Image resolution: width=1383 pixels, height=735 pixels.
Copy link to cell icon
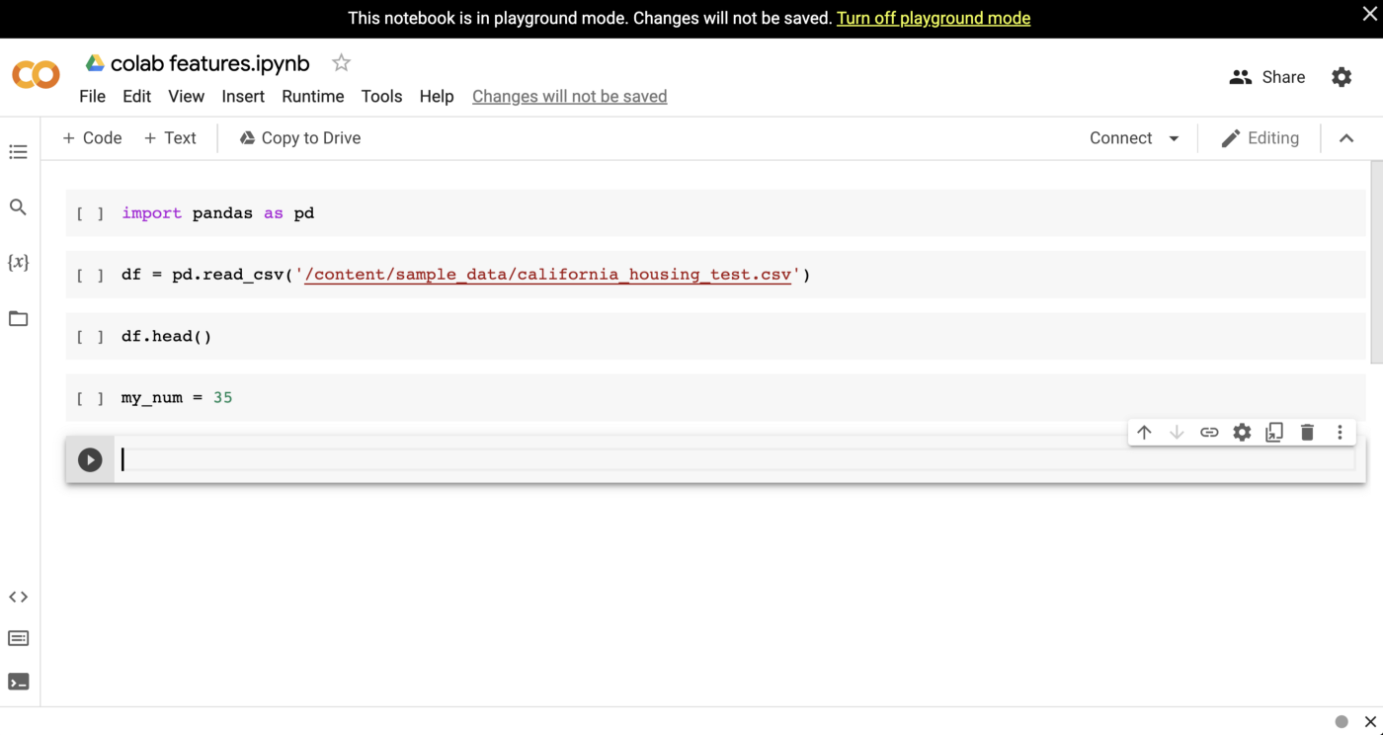[x=1209, y=432]
